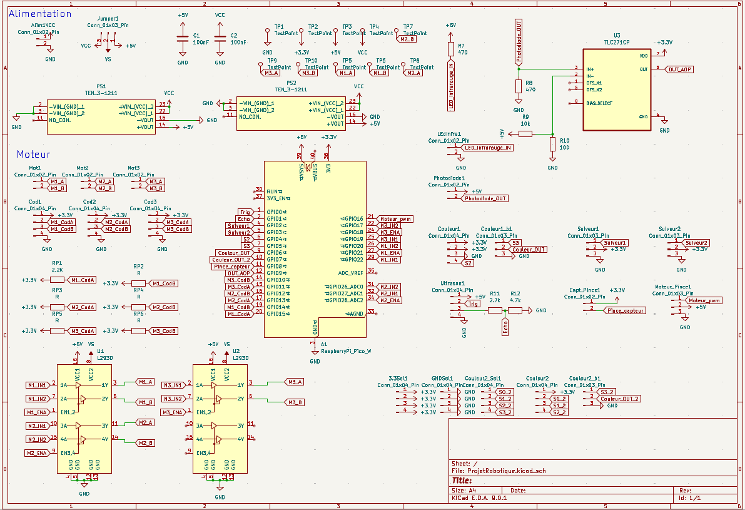
Task: Click the Alimentation section heading text
Action: click(x=41, y=14)
